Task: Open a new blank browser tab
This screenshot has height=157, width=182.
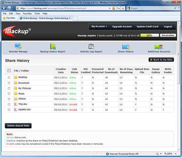Action: [75, 18]
